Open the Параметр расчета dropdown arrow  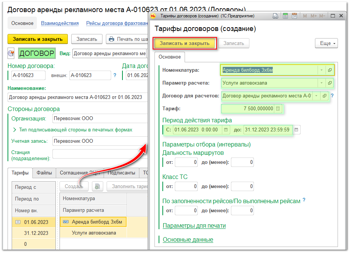click(321, 83)
